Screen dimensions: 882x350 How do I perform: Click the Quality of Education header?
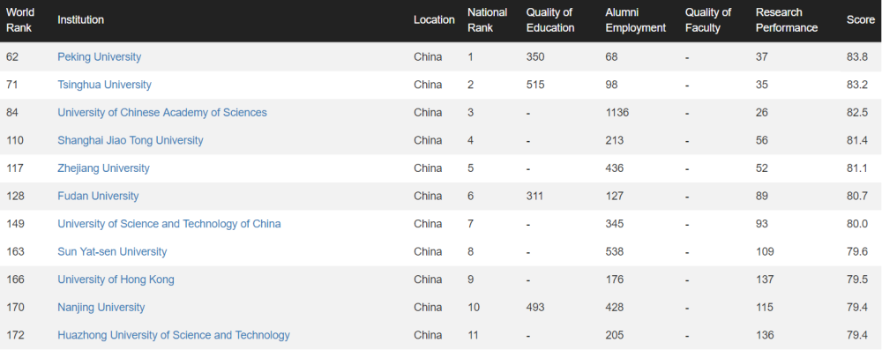coord(550,20)
